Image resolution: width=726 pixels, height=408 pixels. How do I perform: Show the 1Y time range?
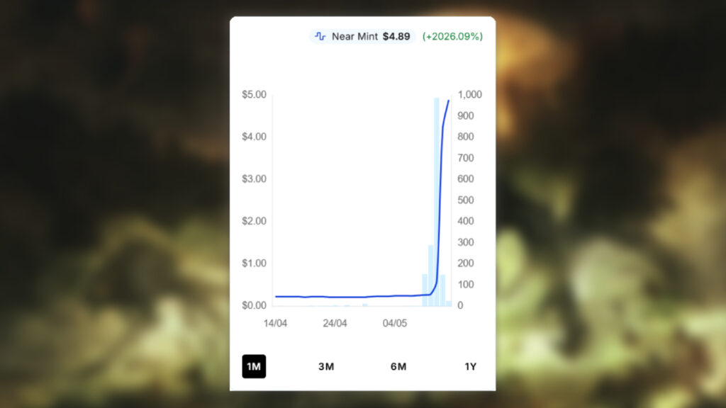tap(471, 366)
